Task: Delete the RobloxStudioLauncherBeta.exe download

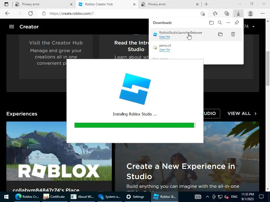Action: (x=233, y=34)
